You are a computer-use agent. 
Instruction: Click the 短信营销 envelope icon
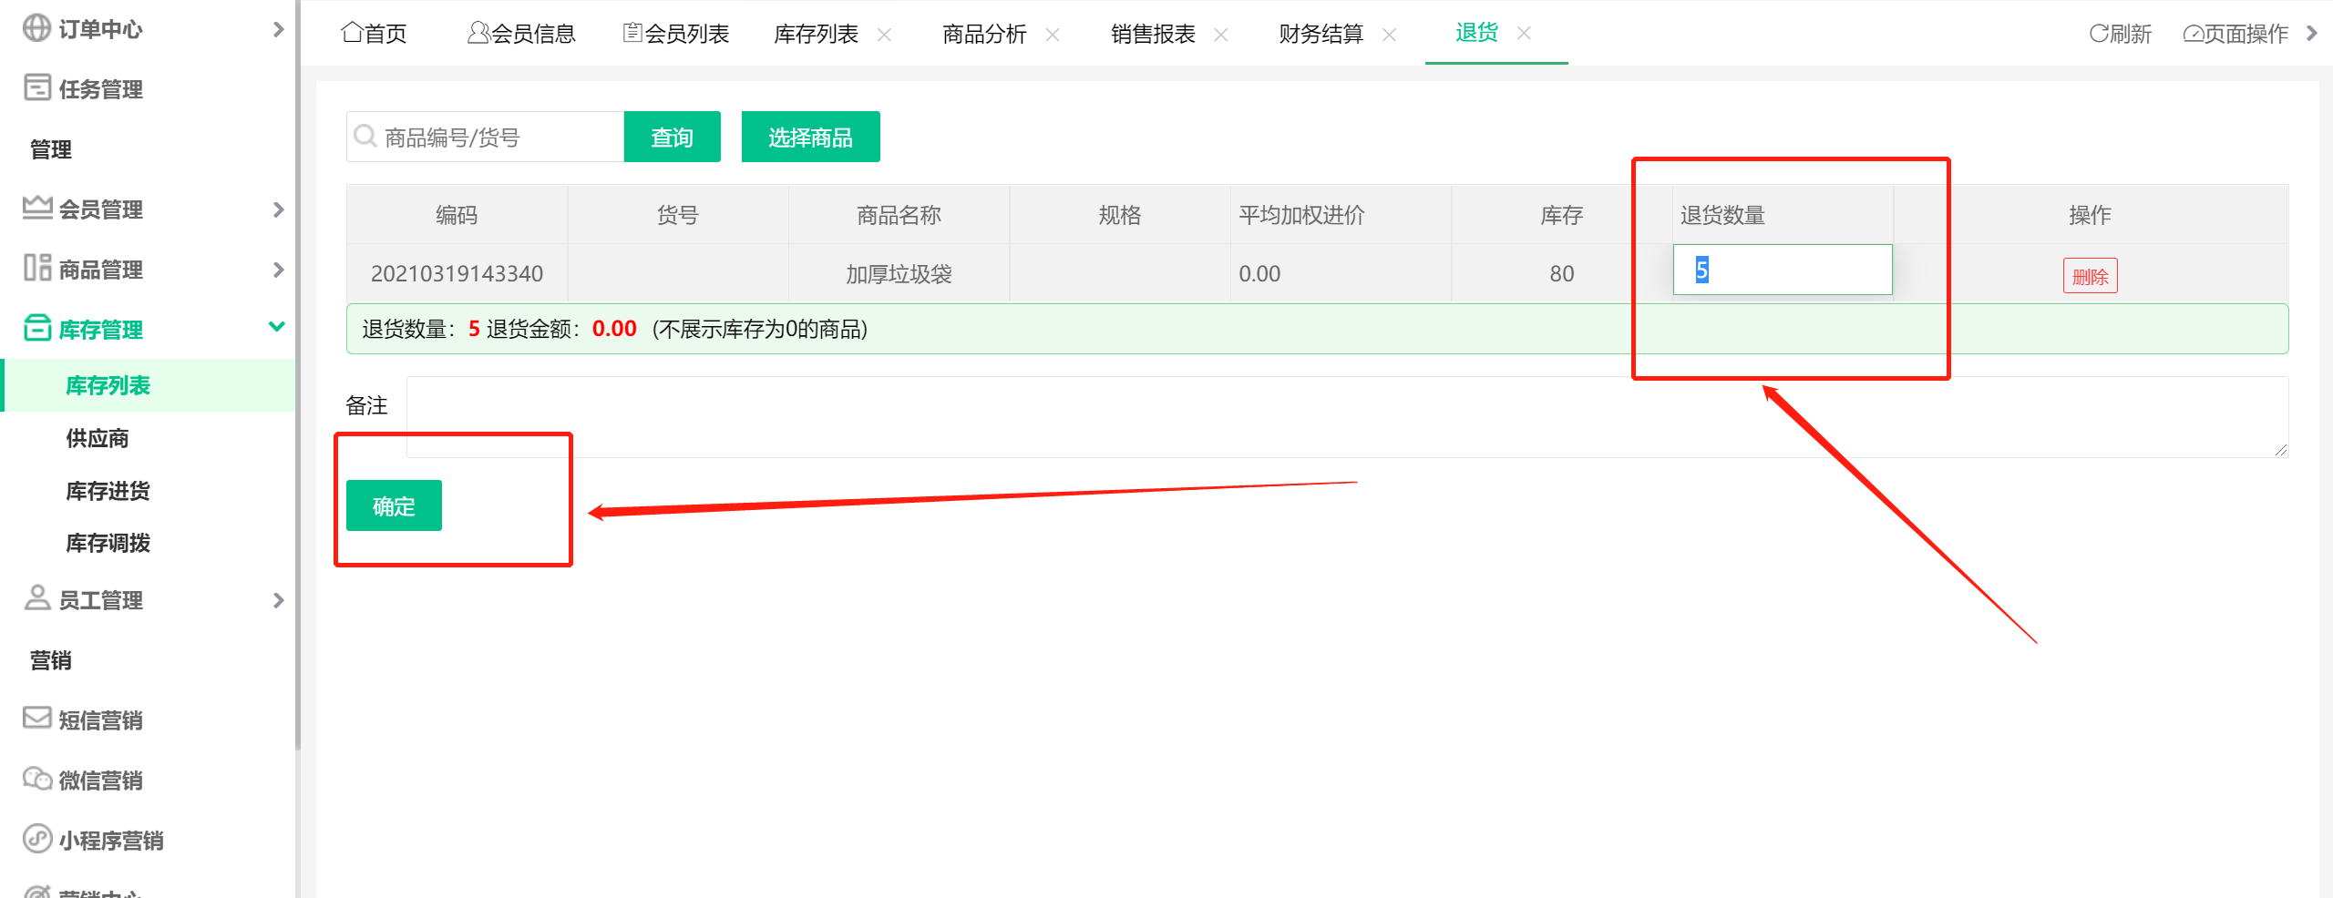(x=36, y=719)
